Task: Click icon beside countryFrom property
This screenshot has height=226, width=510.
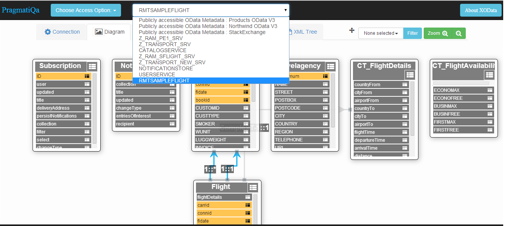Action: click(x=405, y=85)
